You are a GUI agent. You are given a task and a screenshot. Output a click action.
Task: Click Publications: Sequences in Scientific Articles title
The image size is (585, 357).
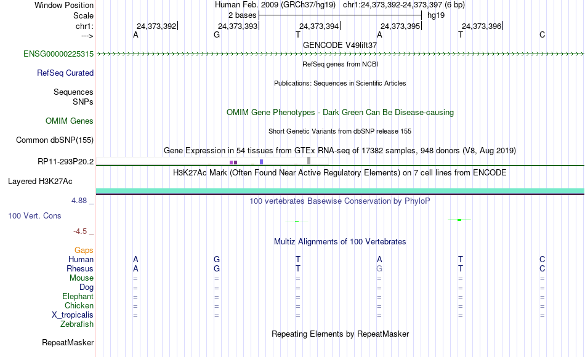tap(340, 83)
